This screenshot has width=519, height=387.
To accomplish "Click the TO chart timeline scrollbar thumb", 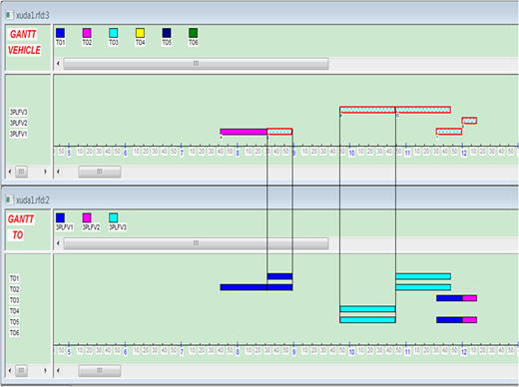I will tap(100, 370).
